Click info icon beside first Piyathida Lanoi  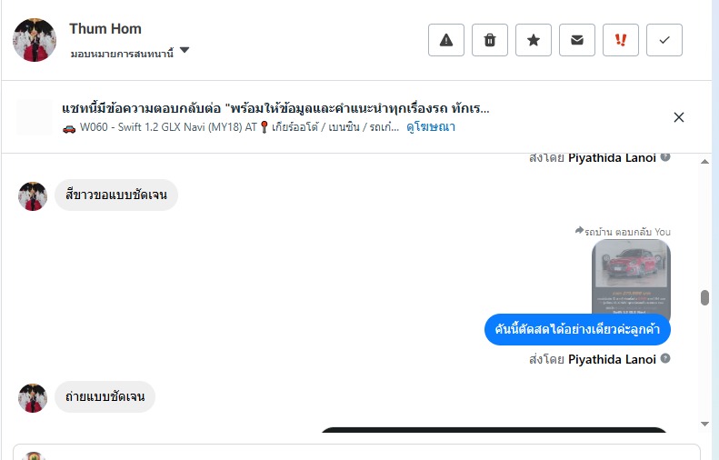click(665, 157)
